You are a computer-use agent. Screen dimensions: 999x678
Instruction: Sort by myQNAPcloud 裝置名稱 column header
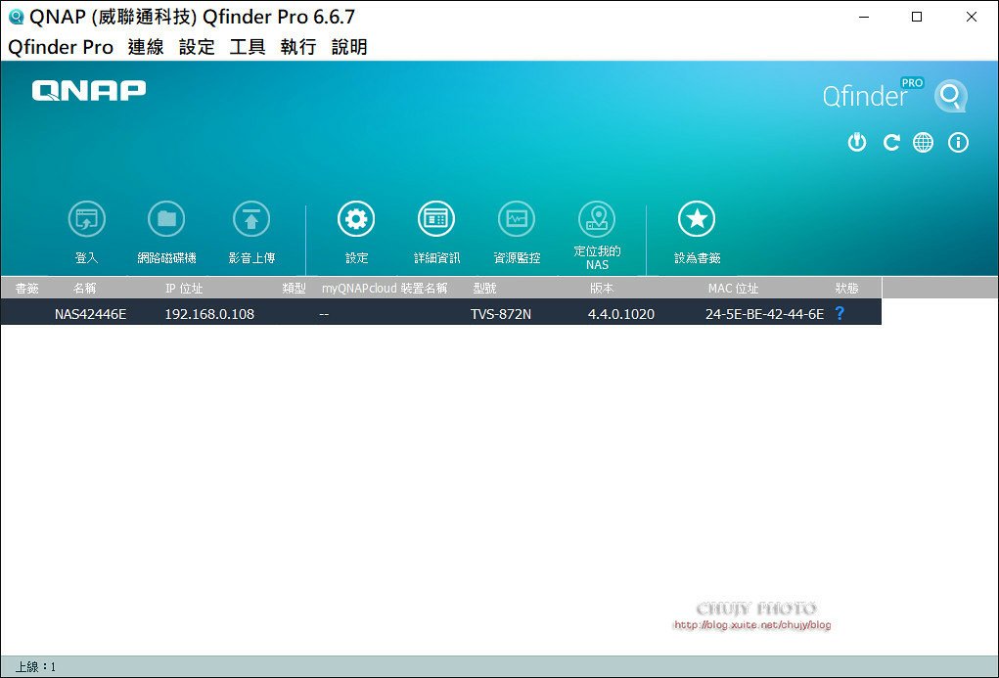pos(385,288)
